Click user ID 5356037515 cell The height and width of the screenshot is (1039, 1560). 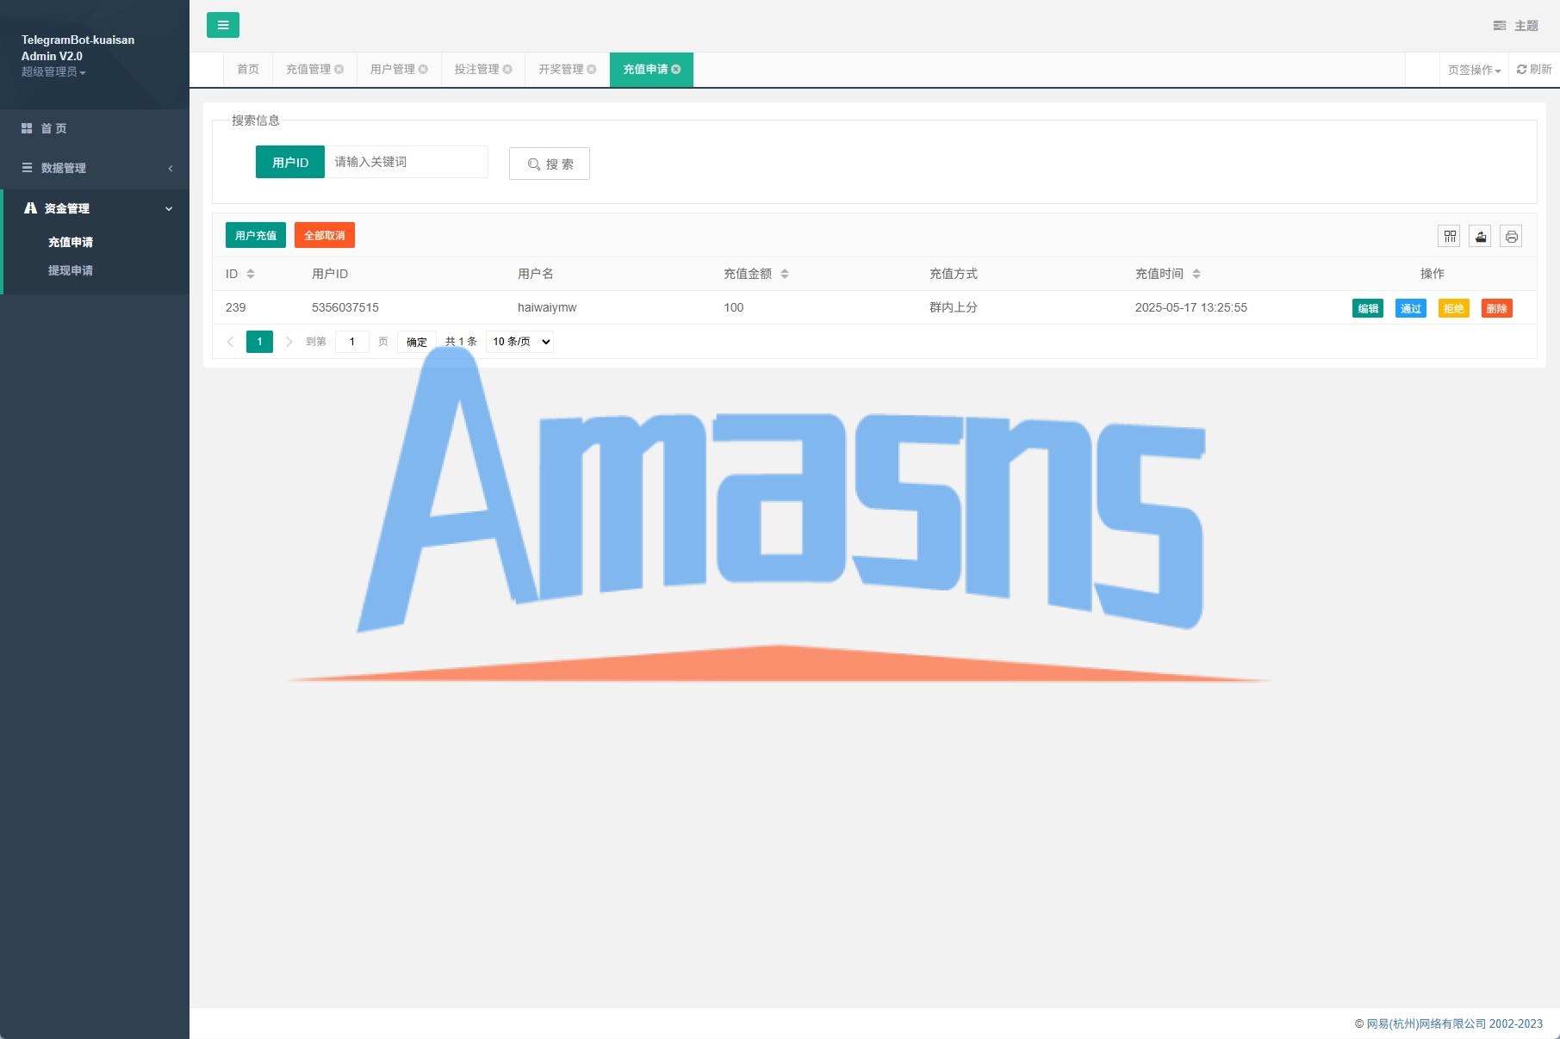pyautogui.click(x=345, y=307)
